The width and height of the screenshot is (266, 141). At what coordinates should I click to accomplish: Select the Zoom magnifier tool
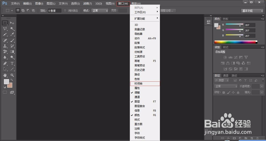tap(12, 75)
